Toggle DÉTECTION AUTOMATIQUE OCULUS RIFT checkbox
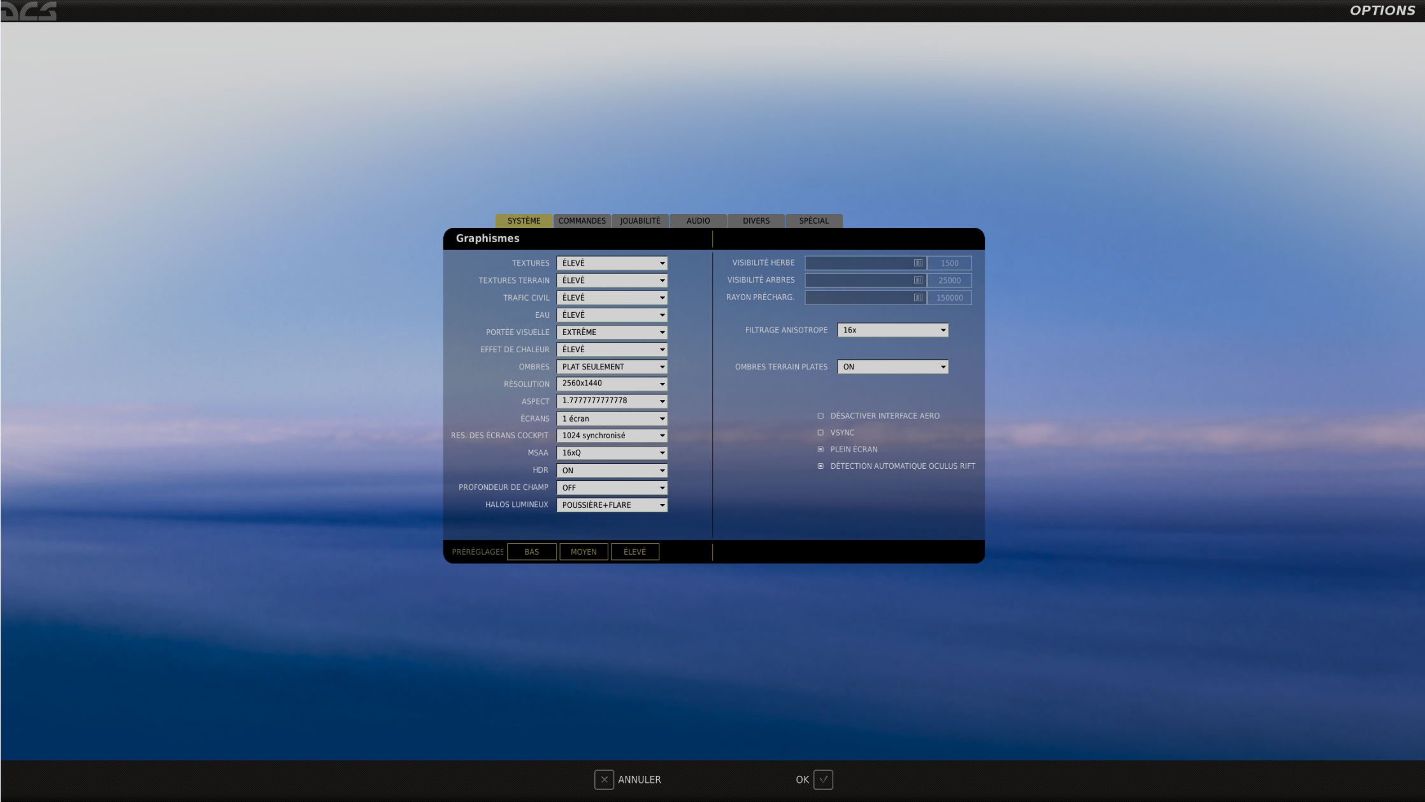1425x802 pixels. click(x=820, y=466)
